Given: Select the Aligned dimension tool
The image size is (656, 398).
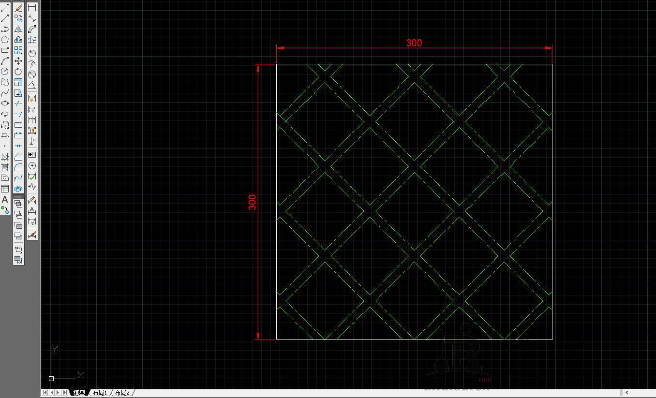Looking at the screenshot, I should point(32,18).
